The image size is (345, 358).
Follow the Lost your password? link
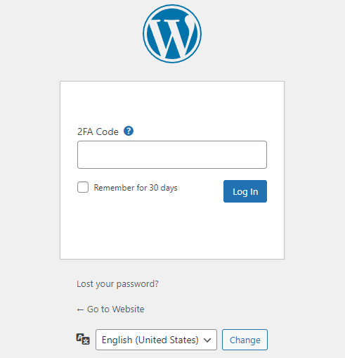point(117,284)
